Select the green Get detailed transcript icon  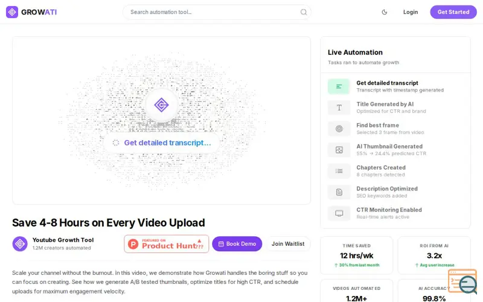pos(339,86)
